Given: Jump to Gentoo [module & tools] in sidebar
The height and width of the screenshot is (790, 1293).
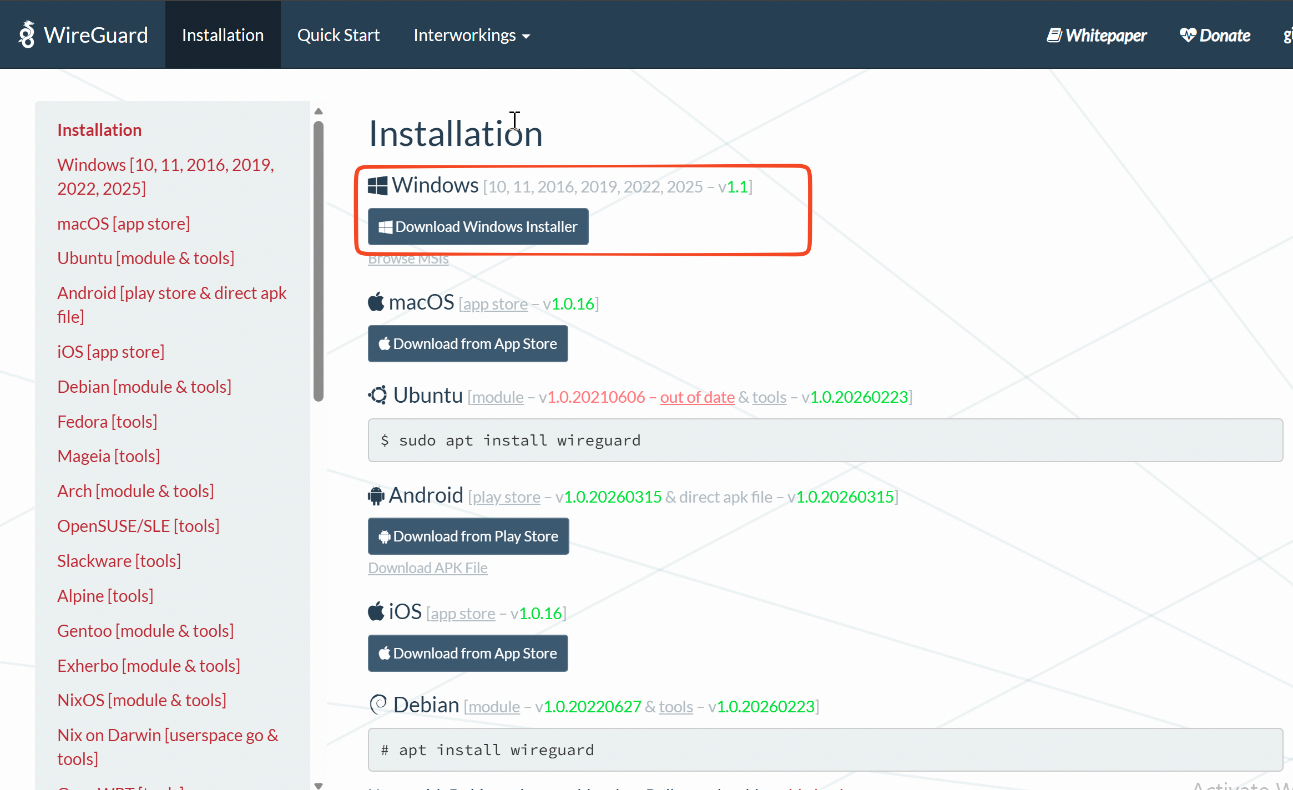Looking at the screenshot, I should tap(145, 631).
